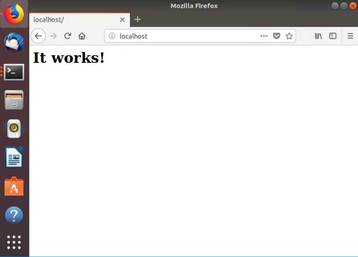This screenshot has height=257, width=358.
Task: Bookmark this page with the star icon
Action: [x=289, y=36]
